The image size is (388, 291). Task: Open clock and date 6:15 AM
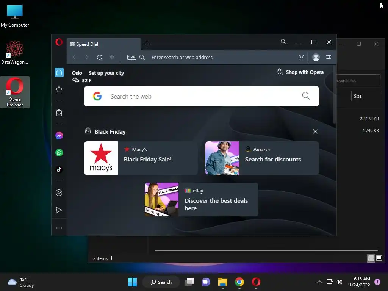tap(359, 282)
